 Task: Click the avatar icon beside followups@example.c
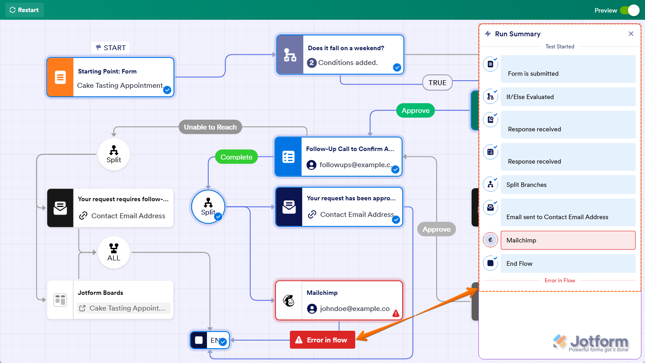coord(312,164)
